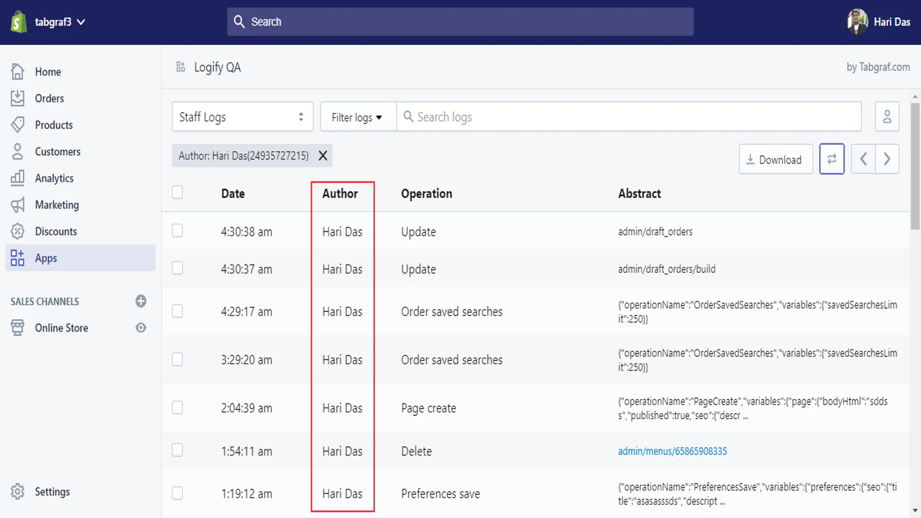Open the Staff Logs dropdown
921x518 pixels.
click(x=242, y=116)
